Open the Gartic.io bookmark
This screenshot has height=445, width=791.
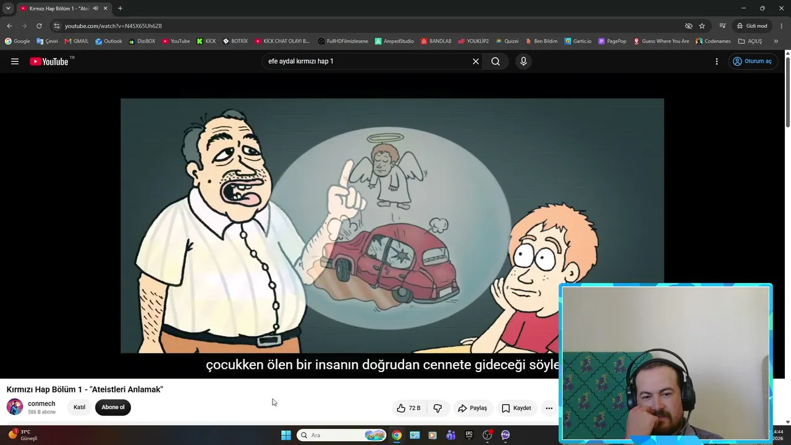(x=578, y=41)
